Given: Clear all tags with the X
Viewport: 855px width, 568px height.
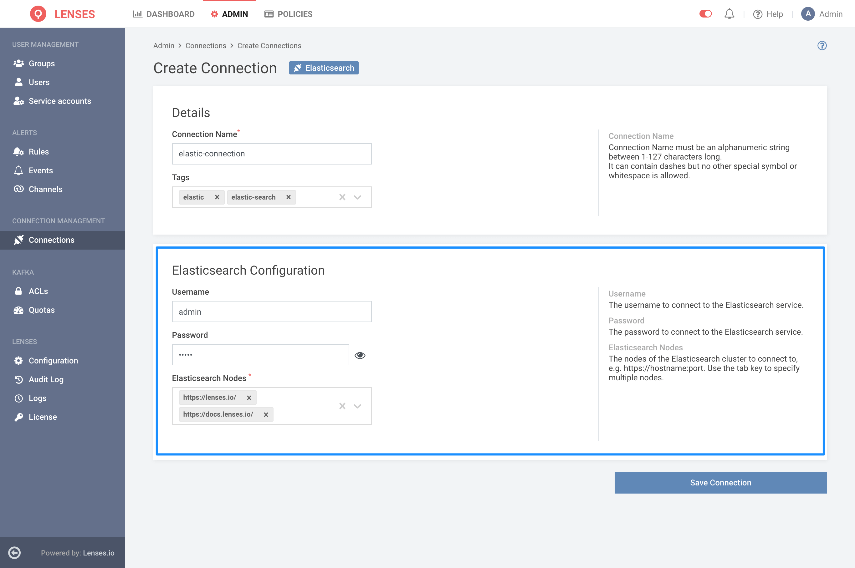Looking at the screenshot, I should [342, 197].
